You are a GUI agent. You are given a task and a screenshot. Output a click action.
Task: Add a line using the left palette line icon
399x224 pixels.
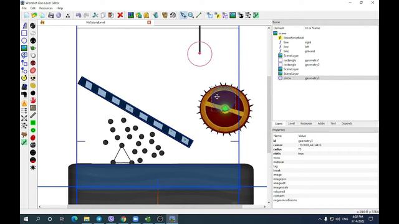24,26
